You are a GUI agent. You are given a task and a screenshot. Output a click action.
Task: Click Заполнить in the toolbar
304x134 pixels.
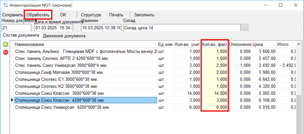[144, 15]
